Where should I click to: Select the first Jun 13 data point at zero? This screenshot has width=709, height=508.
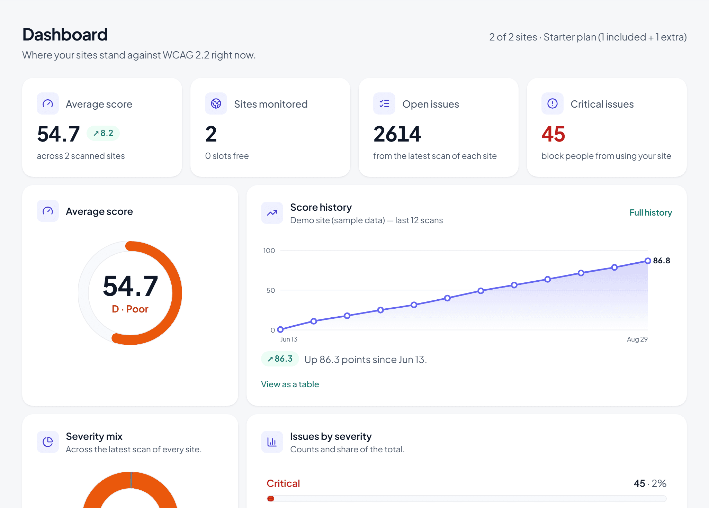pyautogui.click(x=280, y=329)
